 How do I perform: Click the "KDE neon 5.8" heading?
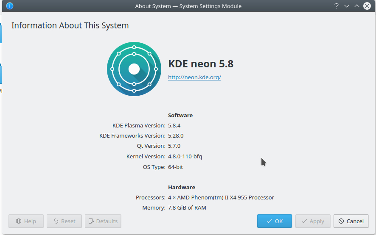coord(201,64)
